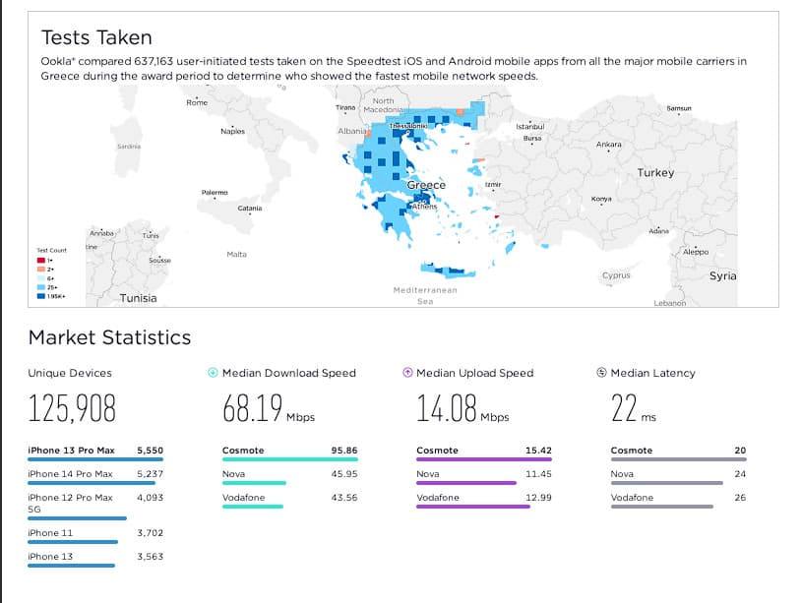
Task: Select the salmon 2+ test count swatch
Action: (41, 270)
